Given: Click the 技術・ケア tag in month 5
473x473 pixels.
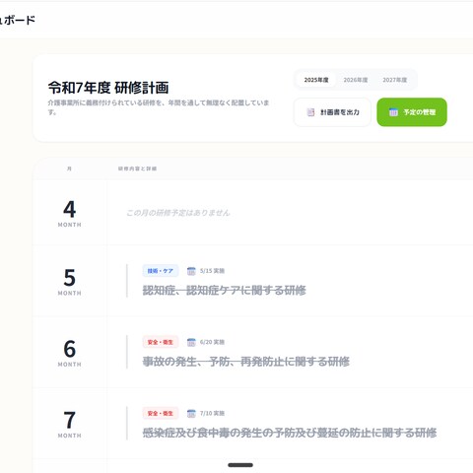Looking at the screenshot, I should pos(161,271).
